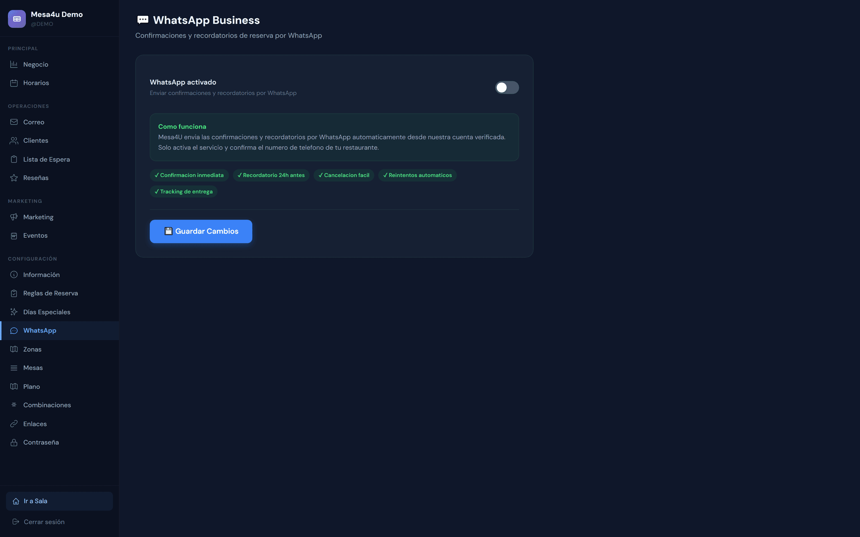Click the logout arrow icon for Cerrar sesión
The width and height of the screenshot is (860, 537).
tap(16, 522)
